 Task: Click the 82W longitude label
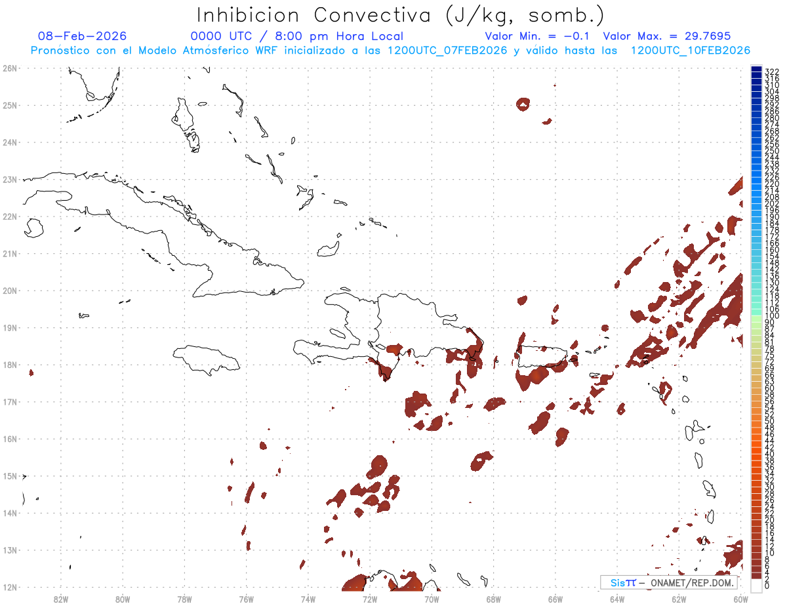point(61,599)
